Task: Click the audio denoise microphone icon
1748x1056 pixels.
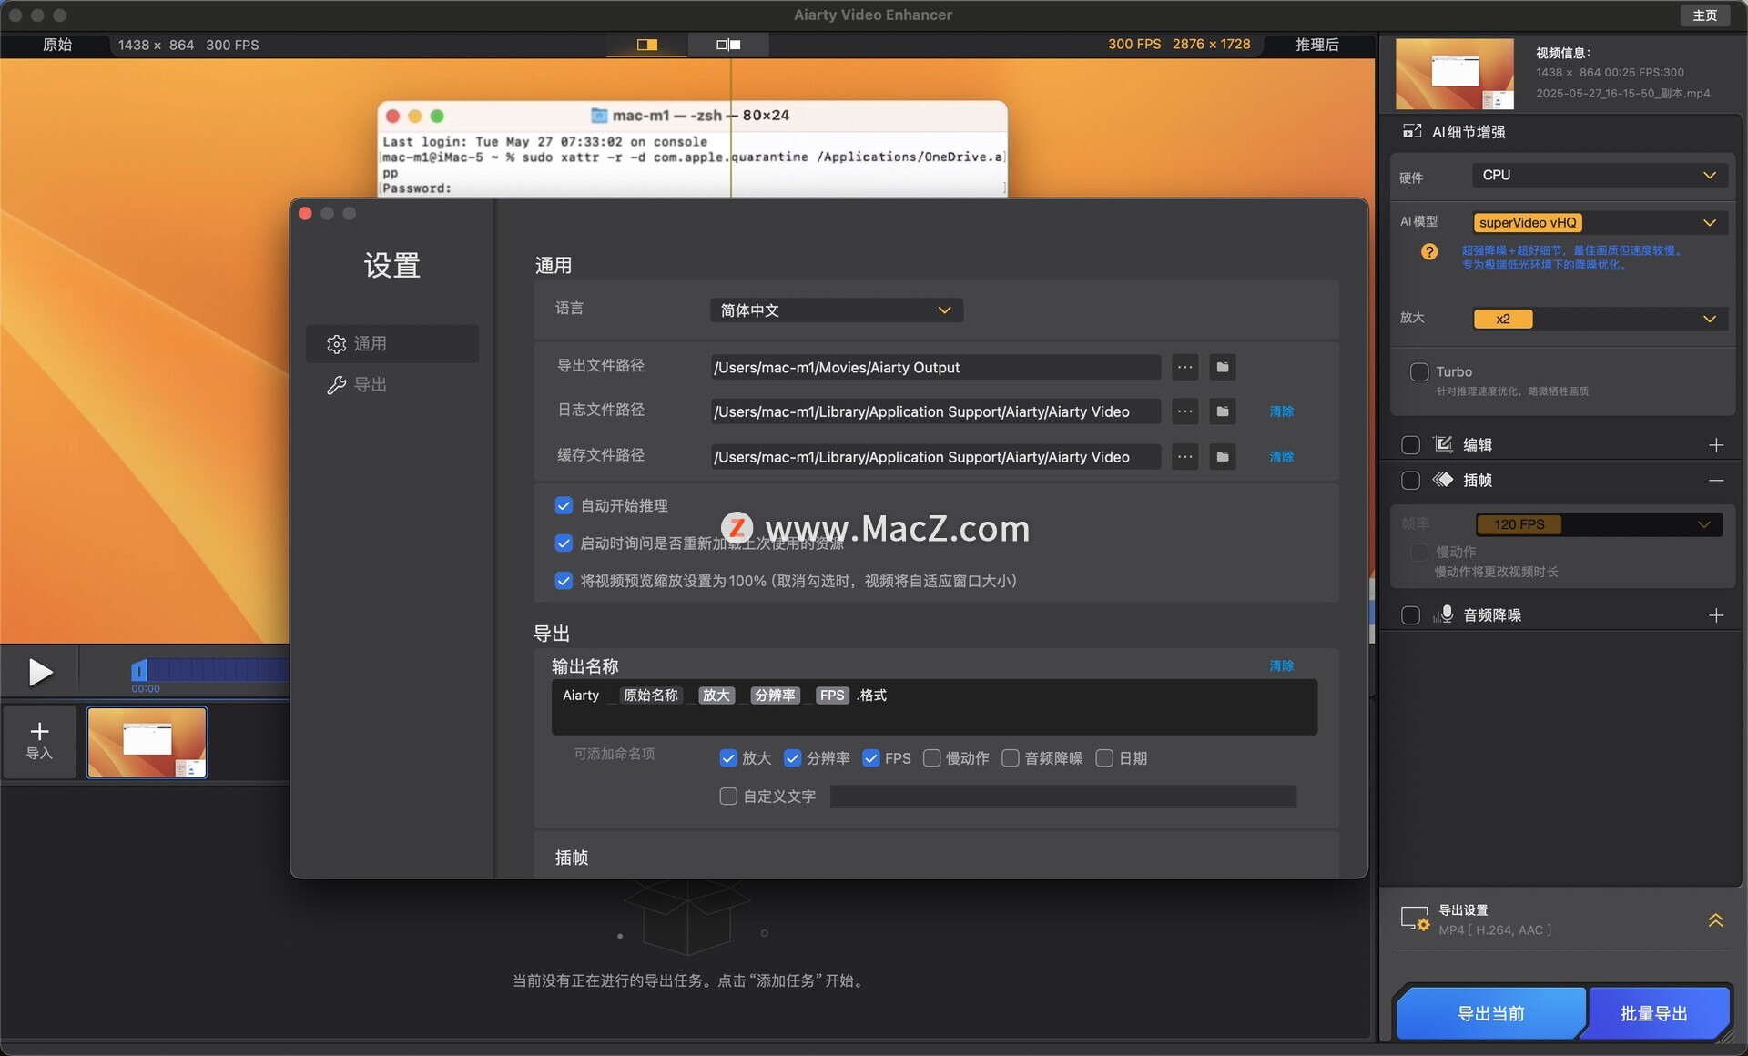Action: tap(1443, 614)
